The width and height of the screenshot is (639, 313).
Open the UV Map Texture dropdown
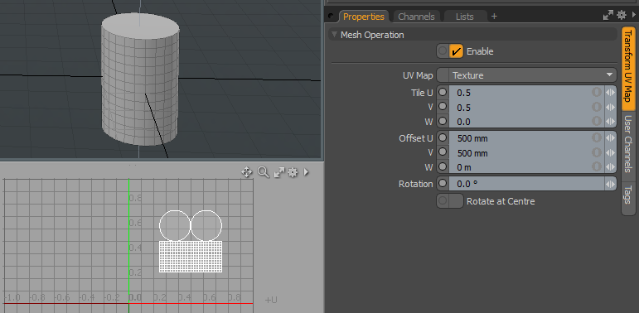click(x=526, y=75)
